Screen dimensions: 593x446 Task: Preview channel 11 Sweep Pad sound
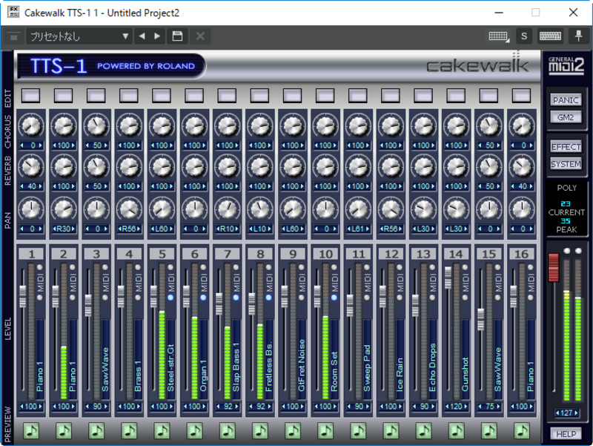coord(358,431)
